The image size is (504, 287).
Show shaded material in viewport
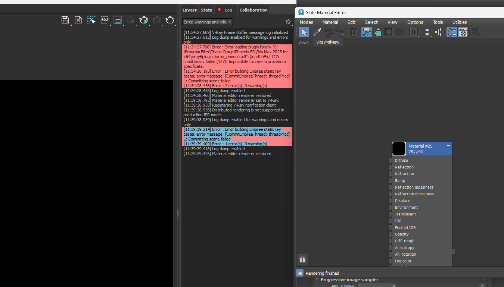point(389,32)
